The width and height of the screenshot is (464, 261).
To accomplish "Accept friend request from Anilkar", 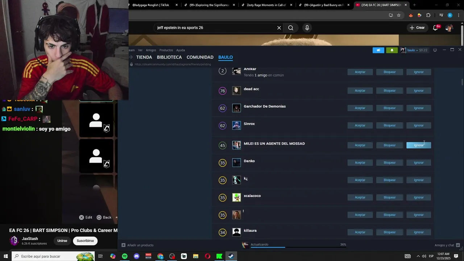I will coord(360,72).
